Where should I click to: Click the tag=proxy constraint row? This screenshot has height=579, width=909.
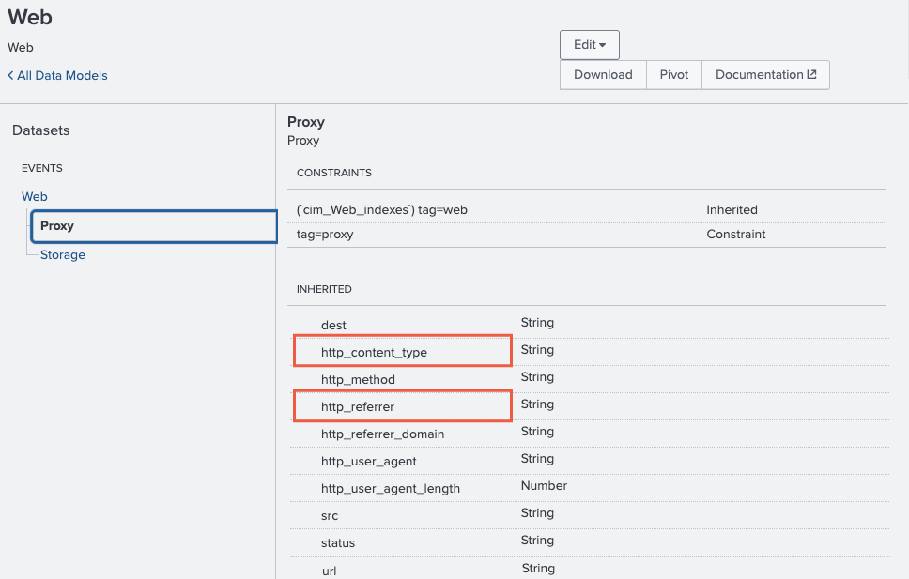point(324,234)
